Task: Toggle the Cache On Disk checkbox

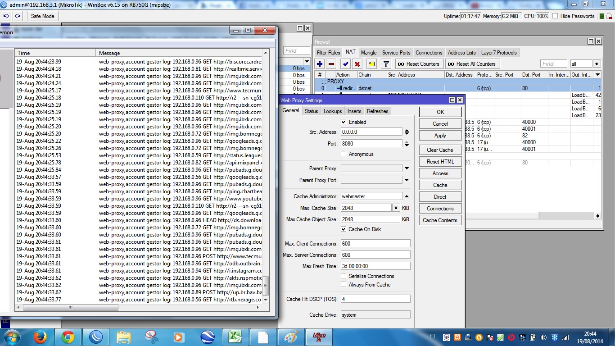Action: 344,229
